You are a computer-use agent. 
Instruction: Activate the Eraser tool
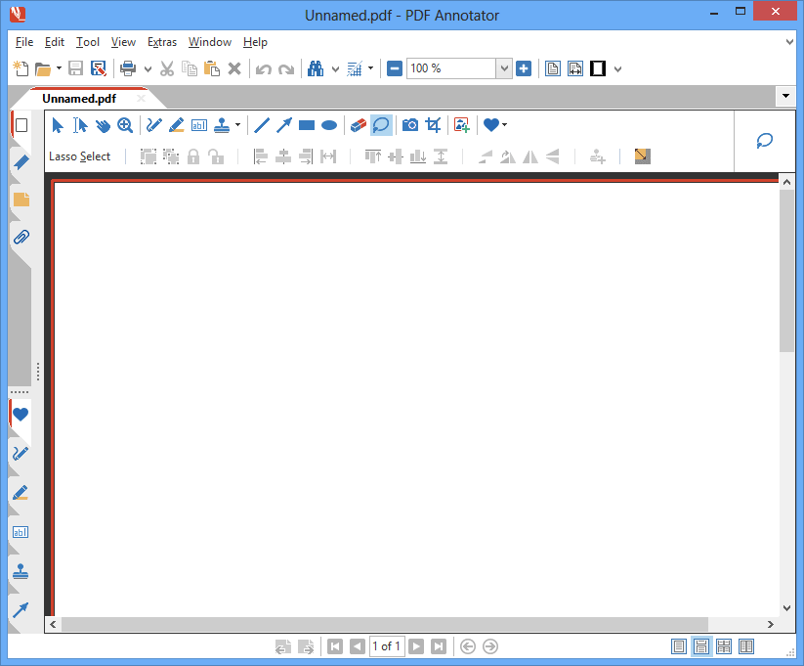click(357, 125)
